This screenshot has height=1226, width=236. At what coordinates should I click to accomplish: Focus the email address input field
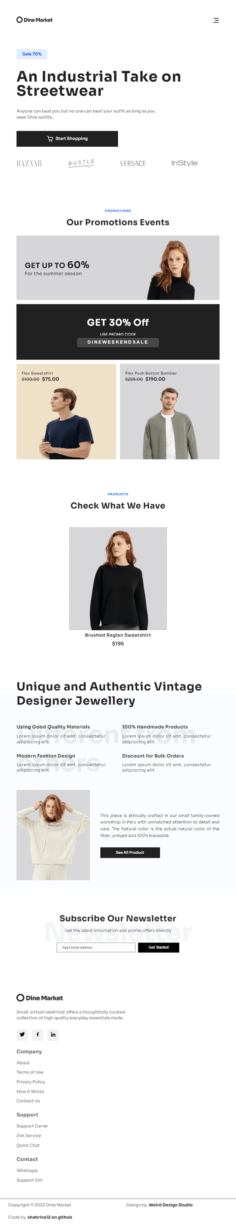click(96, 947)
